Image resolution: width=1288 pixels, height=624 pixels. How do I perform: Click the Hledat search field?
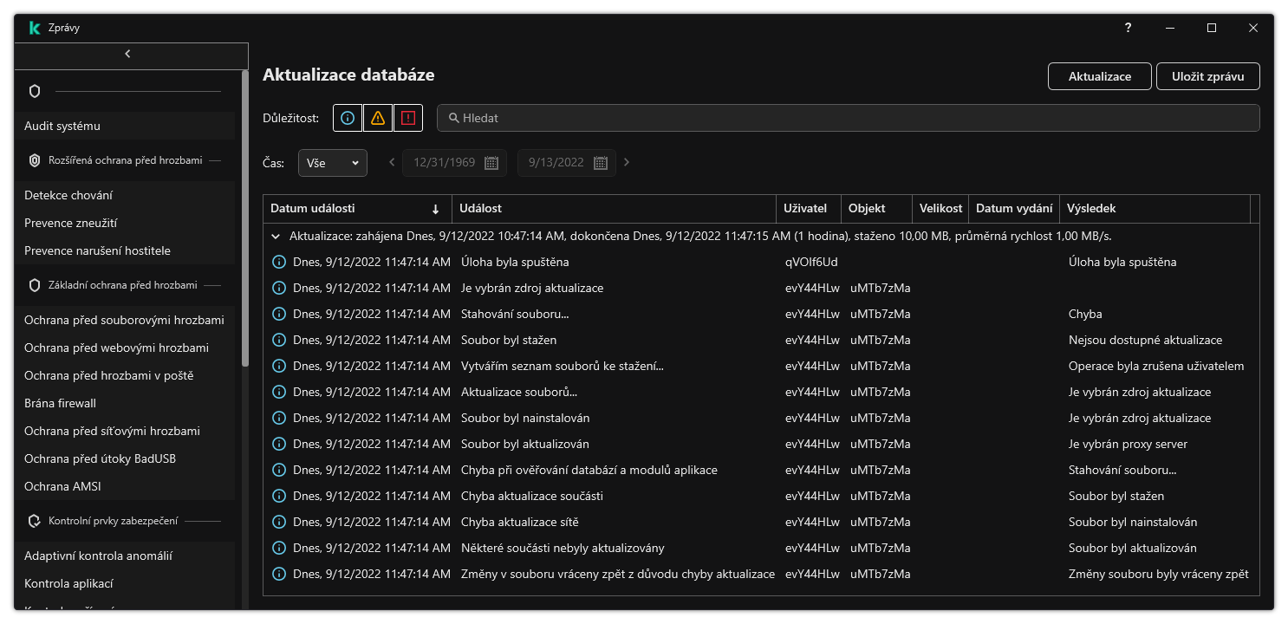point(849,118)
